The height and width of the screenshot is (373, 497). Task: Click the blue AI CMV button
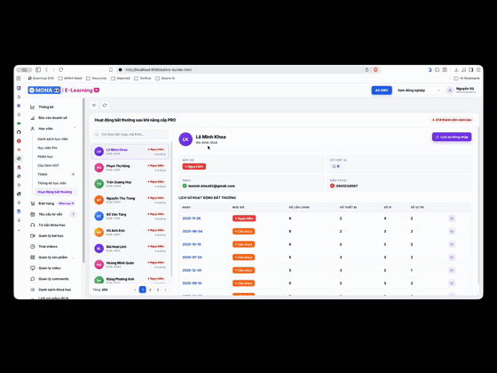tap(382, 91)
